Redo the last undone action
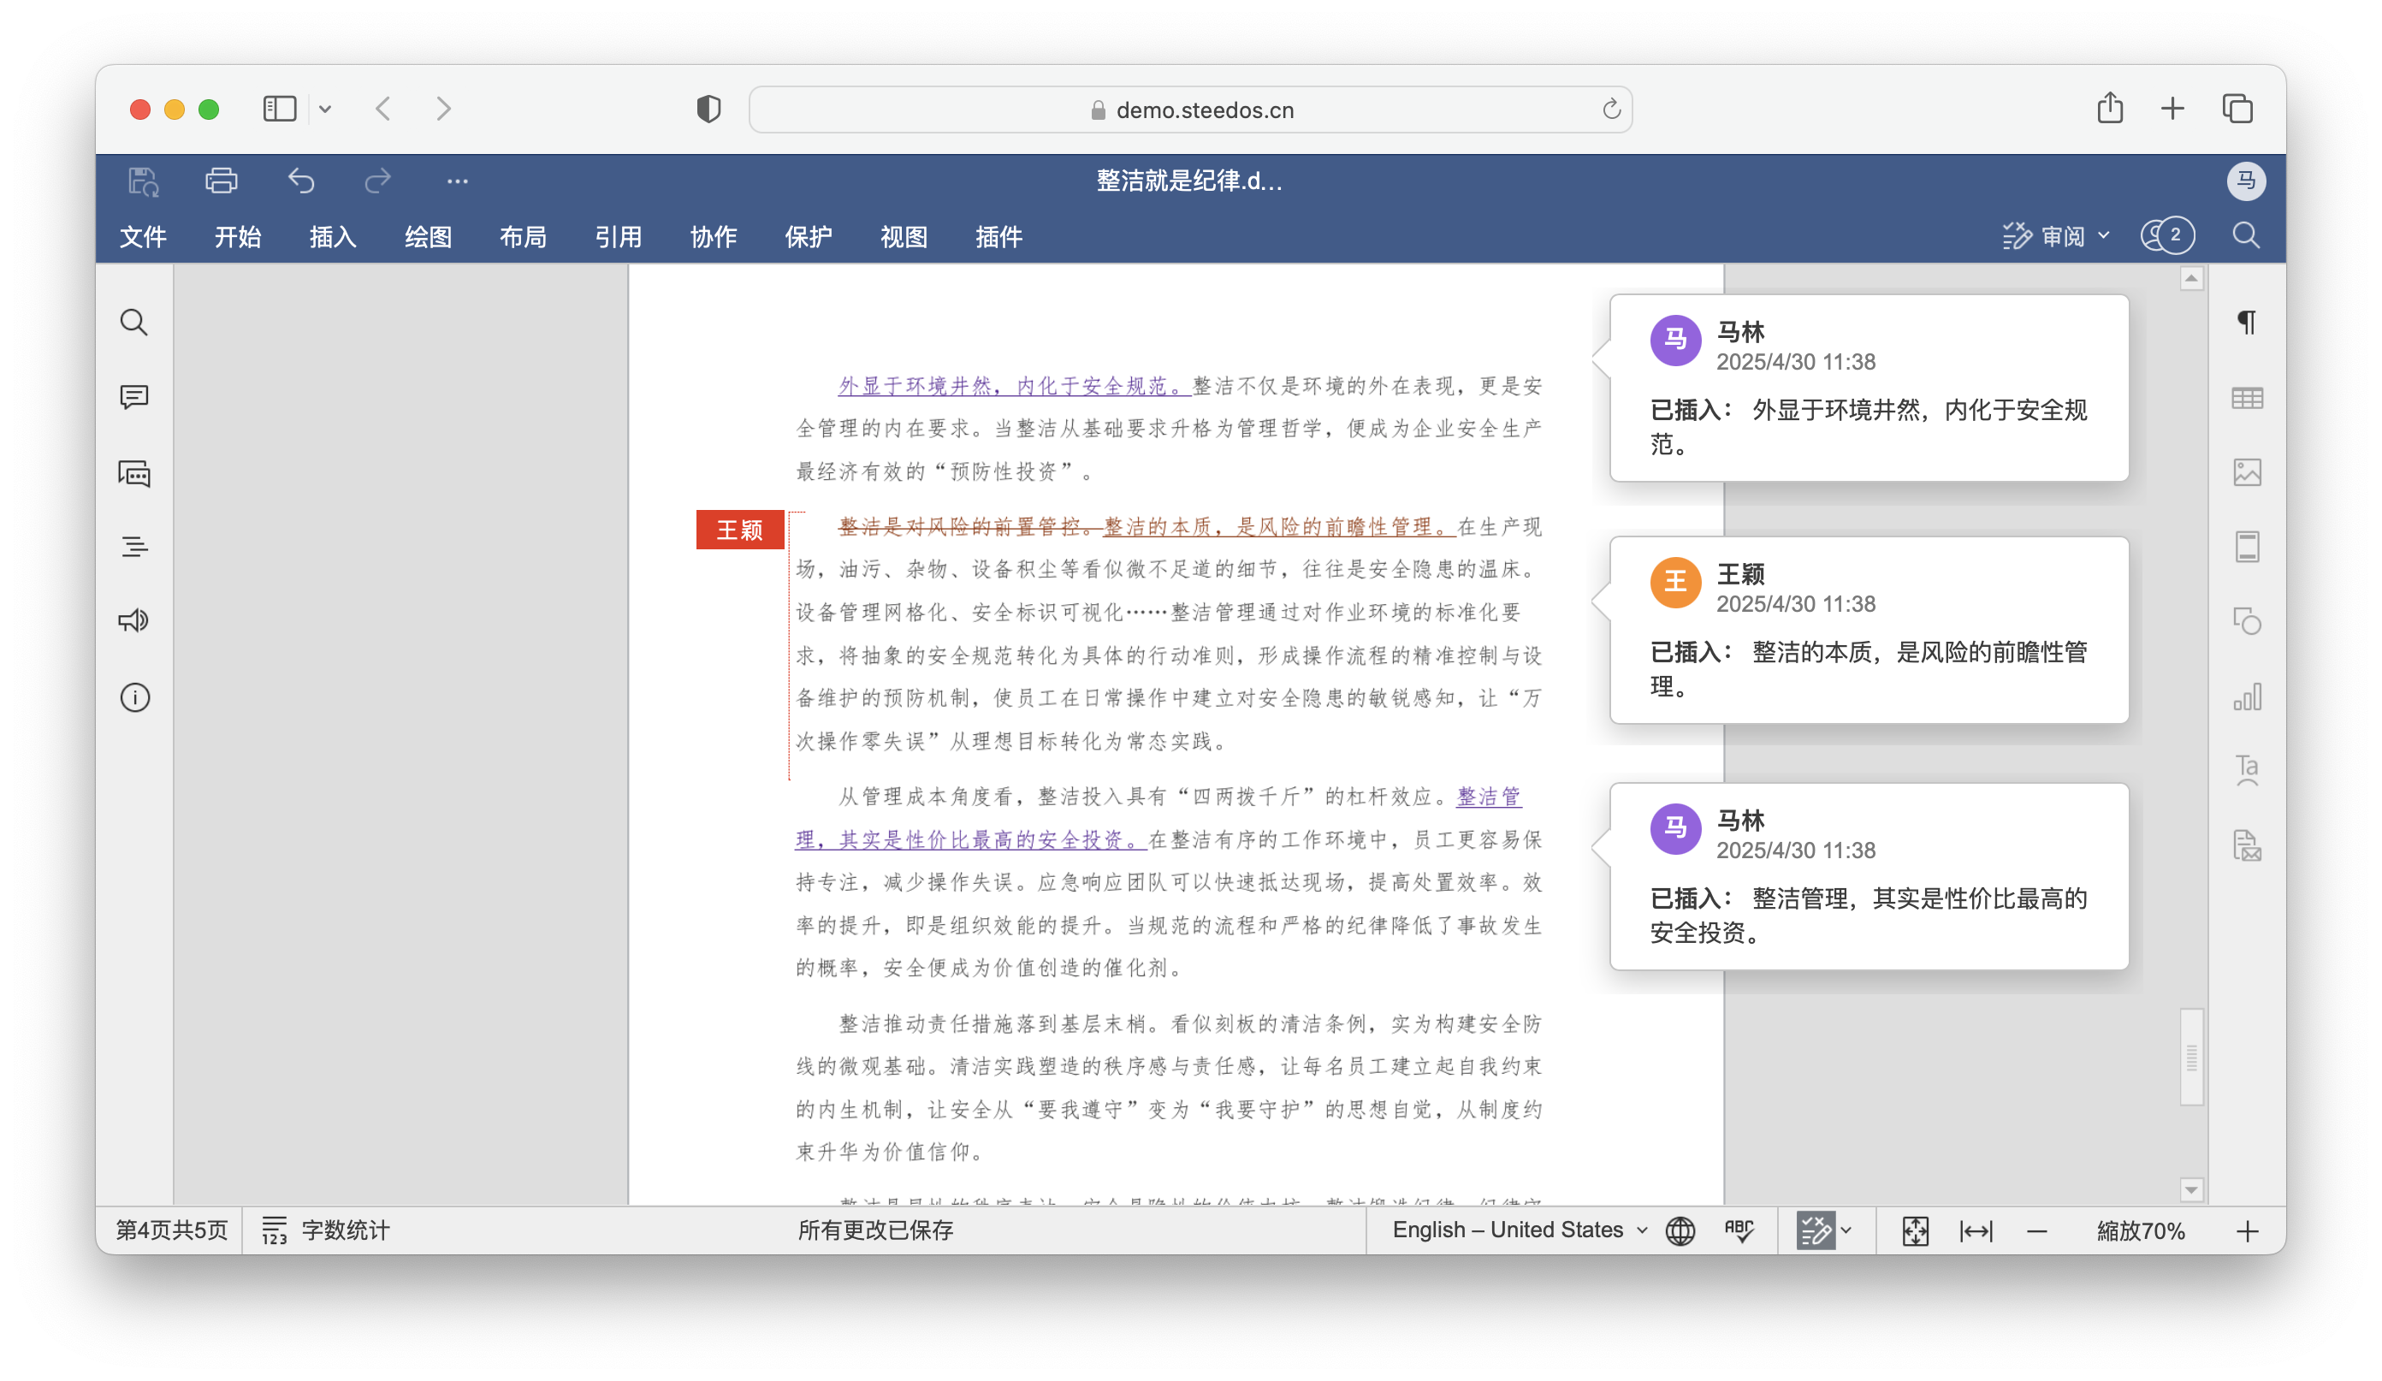 click(x=378, y=181)
